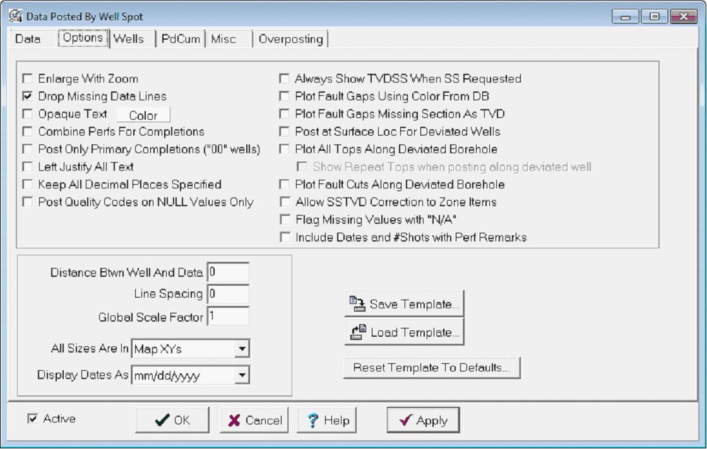Click the Save Template button
707x449 pixels.
(x=404, y=304)
